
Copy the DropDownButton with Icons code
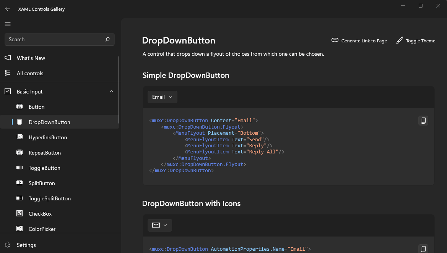point(423,249)
